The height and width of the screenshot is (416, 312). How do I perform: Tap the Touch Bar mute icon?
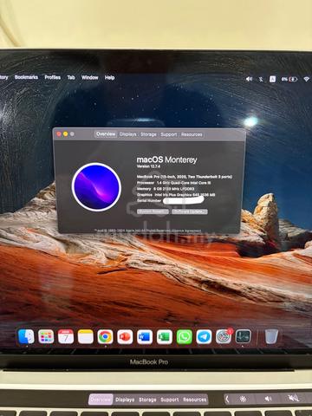coord(293,399)
